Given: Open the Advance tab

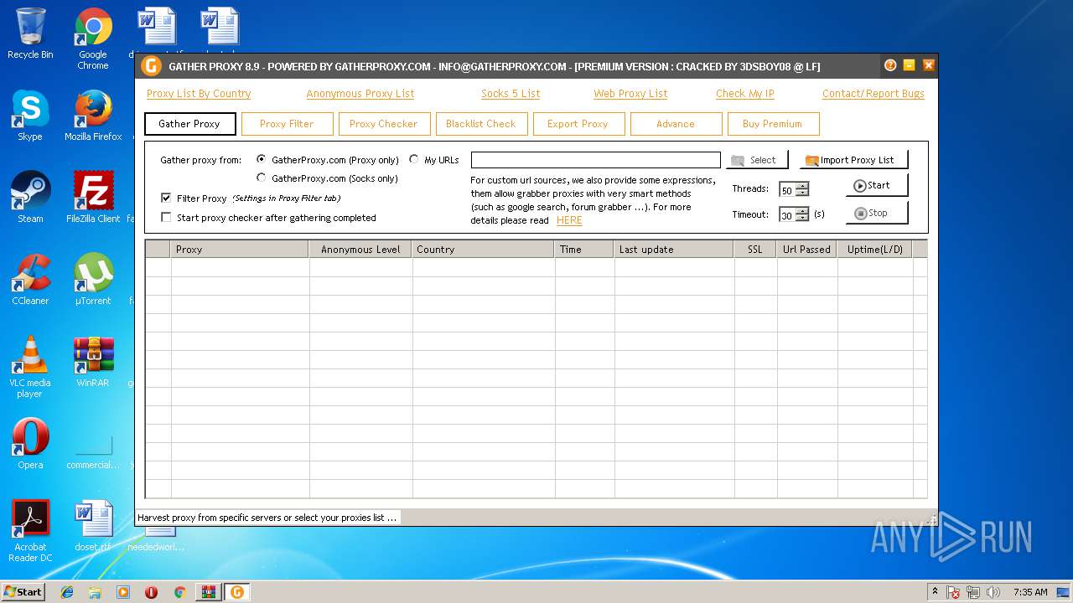Looking at the screenshot, I should pos(676,124).
